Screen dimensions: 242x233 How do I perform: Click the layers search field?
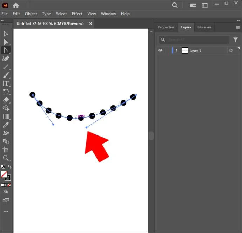194,40
